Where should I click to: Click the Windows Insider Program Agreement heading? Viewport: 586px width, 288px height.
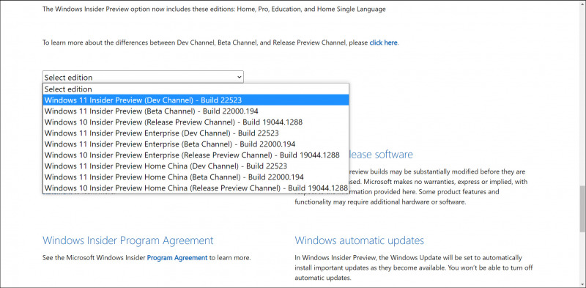coord(127,240)
